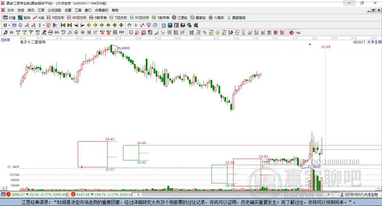Viewport: 382px width, 206px height.
Task: Select the red target circle tool icon
Action: coord(76,33)
